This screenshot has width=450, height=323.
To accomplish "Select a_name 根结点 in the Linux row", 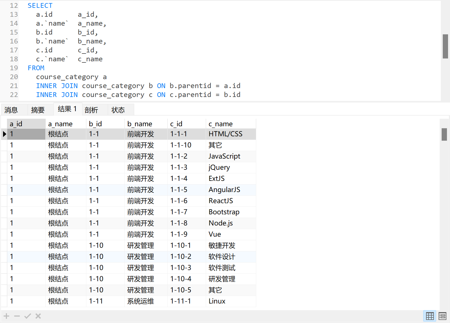I will (66, 301).
